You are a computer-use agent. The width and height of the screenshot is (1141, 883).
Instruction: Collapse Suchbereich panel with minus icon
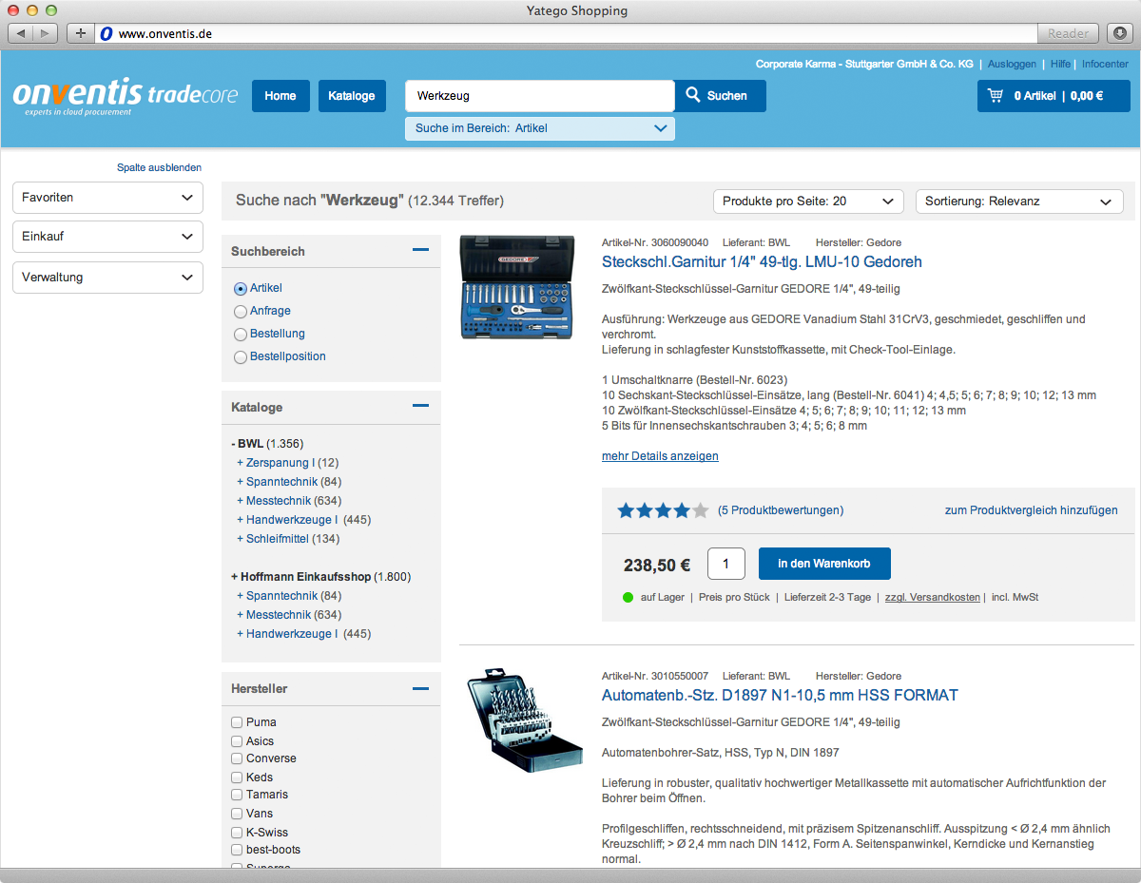tap(420, 250)
